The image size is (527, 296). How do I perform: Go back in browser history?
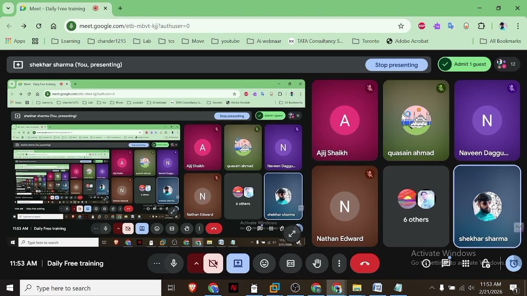(x=9, y=26)
